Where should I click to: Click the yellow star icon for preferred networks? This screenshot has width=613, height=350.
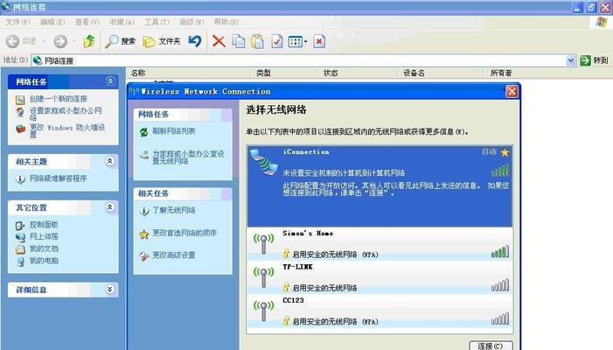click(144, 234)
